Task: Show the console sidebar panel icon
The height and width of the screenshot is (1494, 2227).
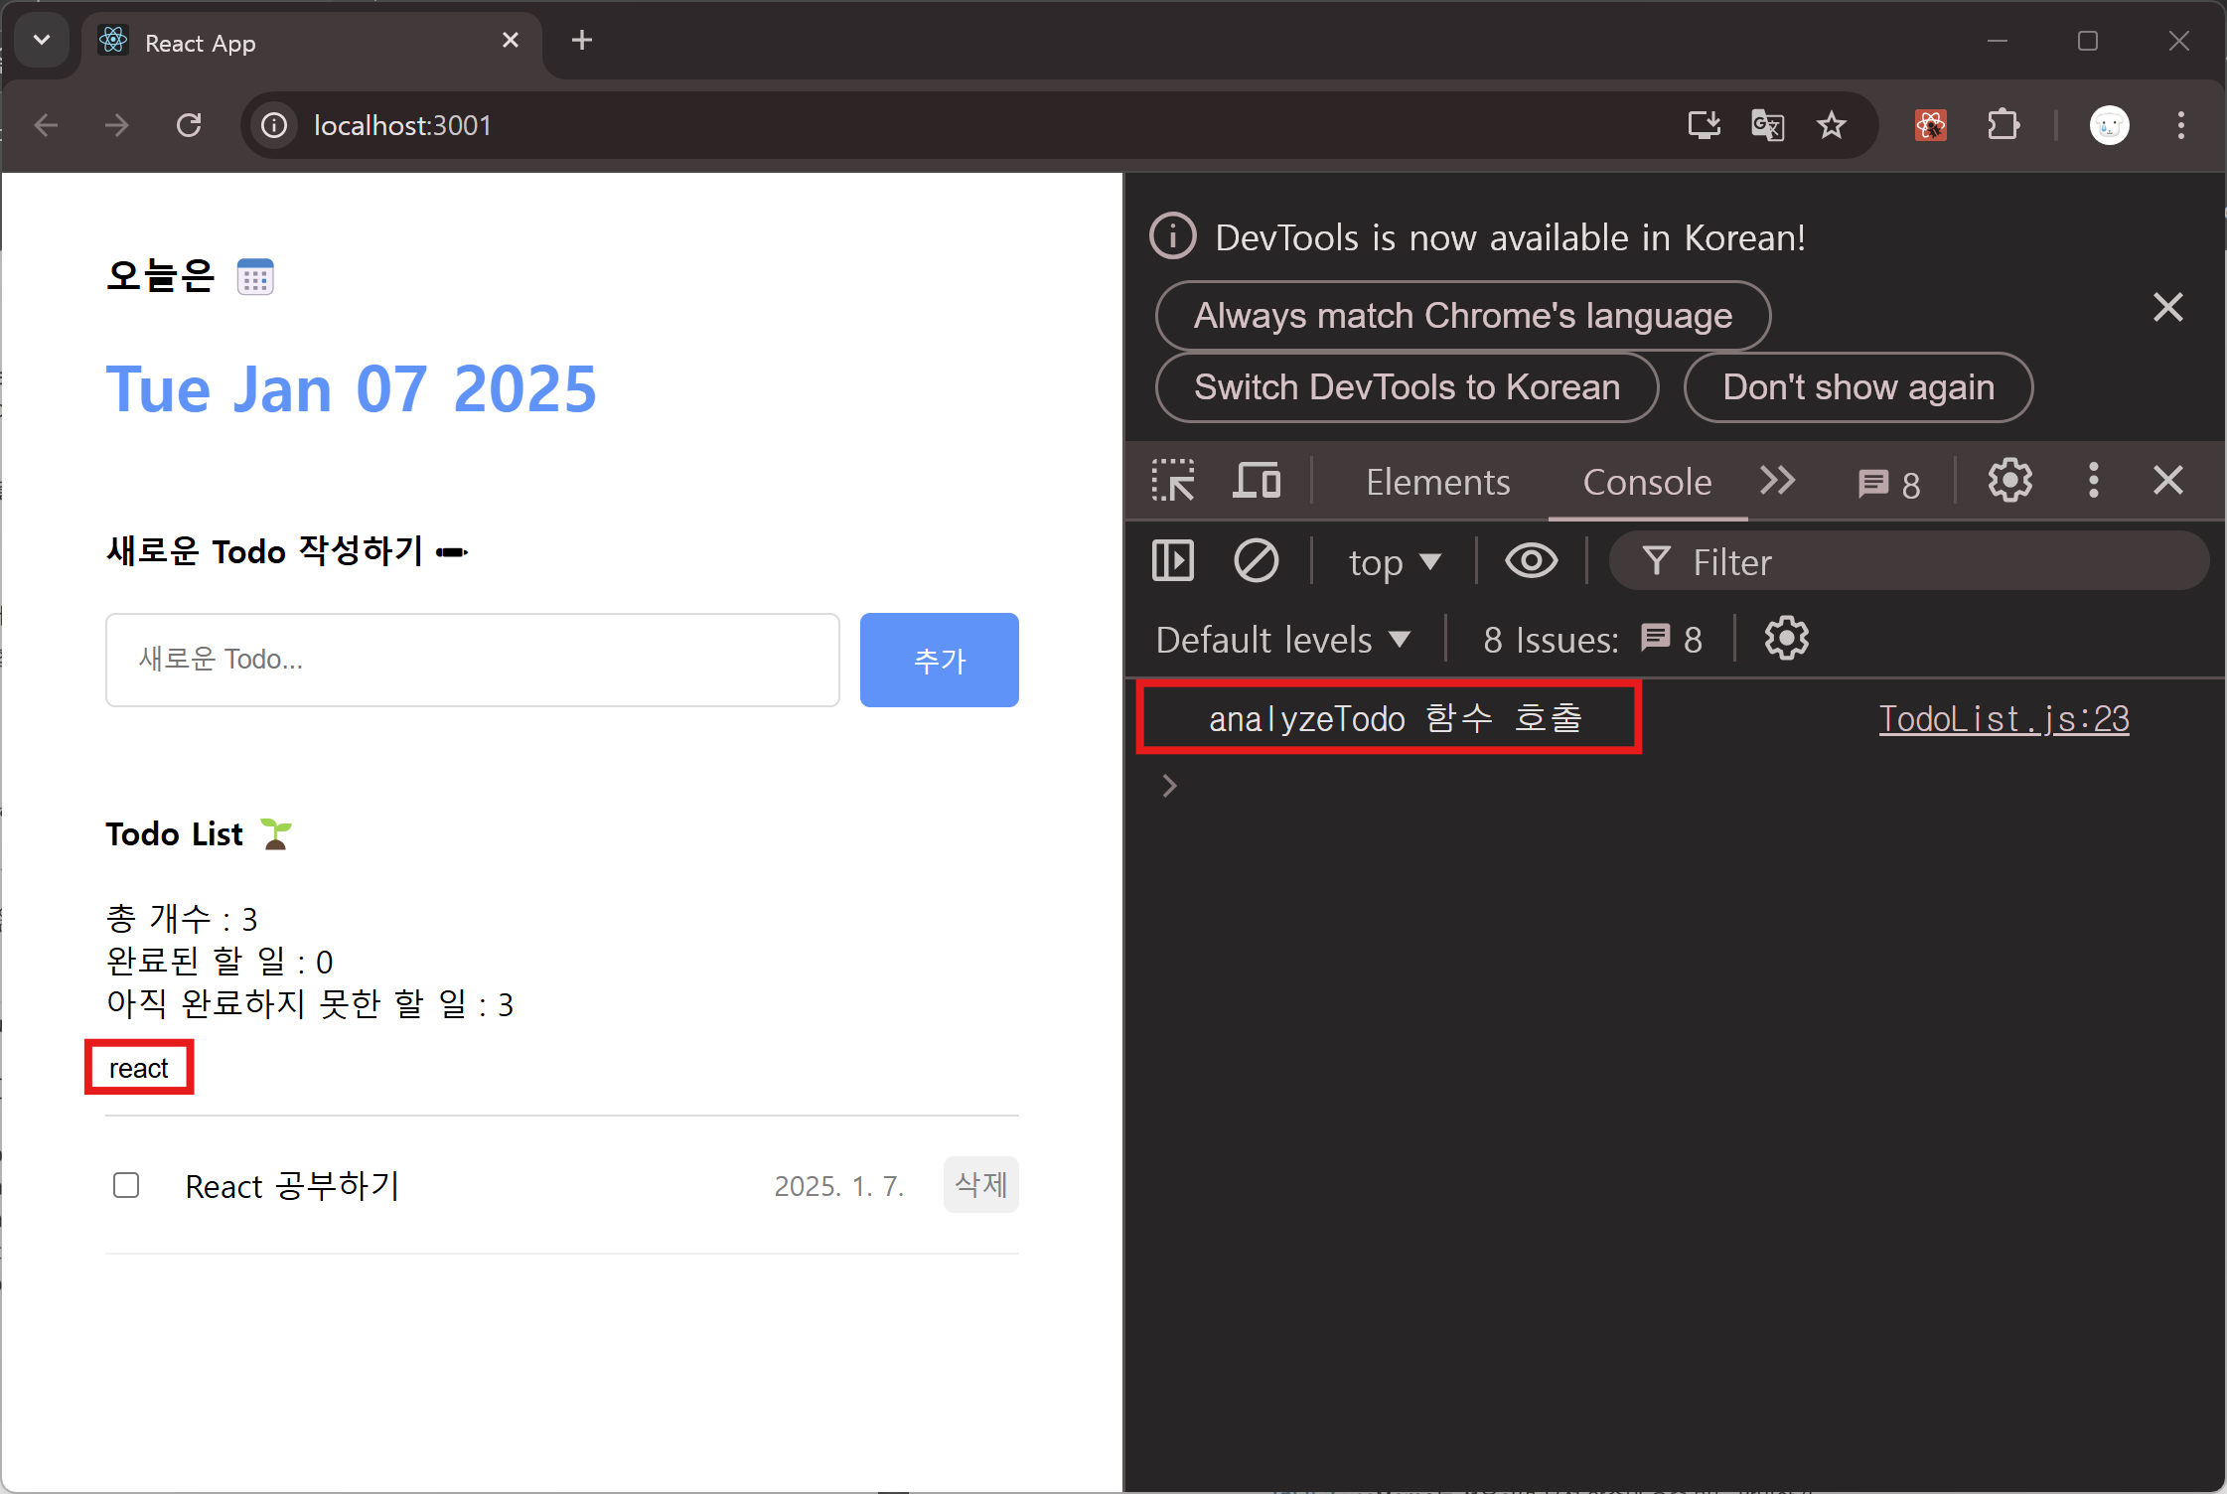Action: (x=1173, y=561)
